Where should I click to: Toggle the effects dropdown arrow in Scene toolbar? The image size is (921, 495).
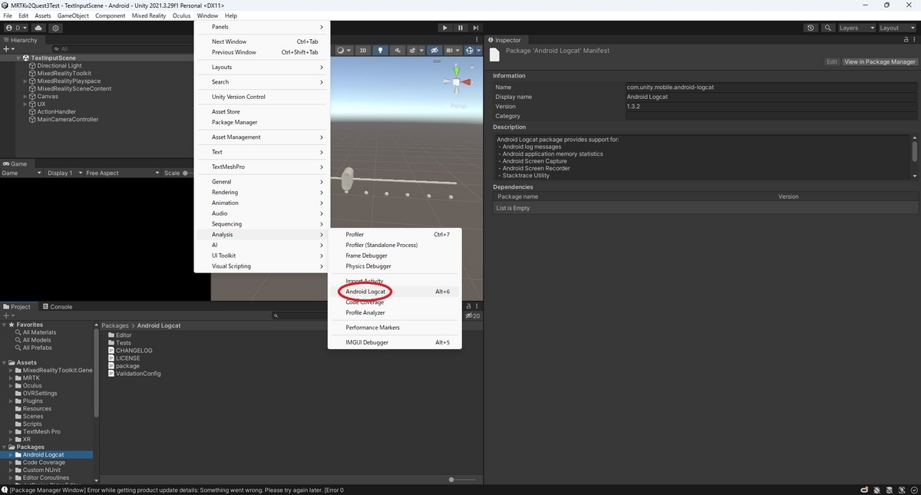point(421,50)
